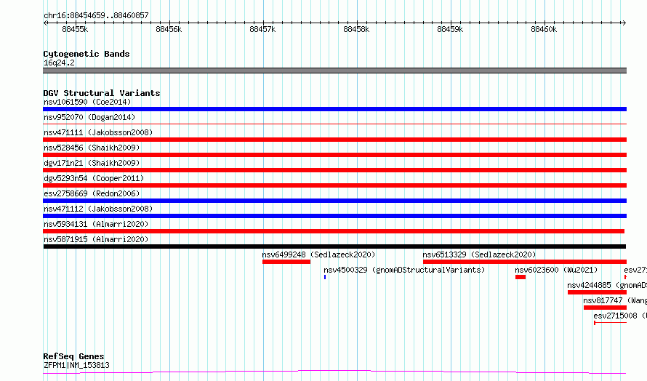Click the red bar under nsv817747
The image size is (647, 381).
[606, 308]
